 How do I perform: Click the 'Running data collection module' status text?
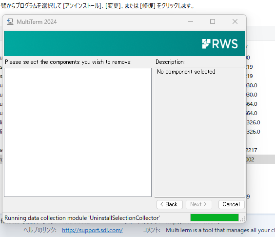pos(82,218)
